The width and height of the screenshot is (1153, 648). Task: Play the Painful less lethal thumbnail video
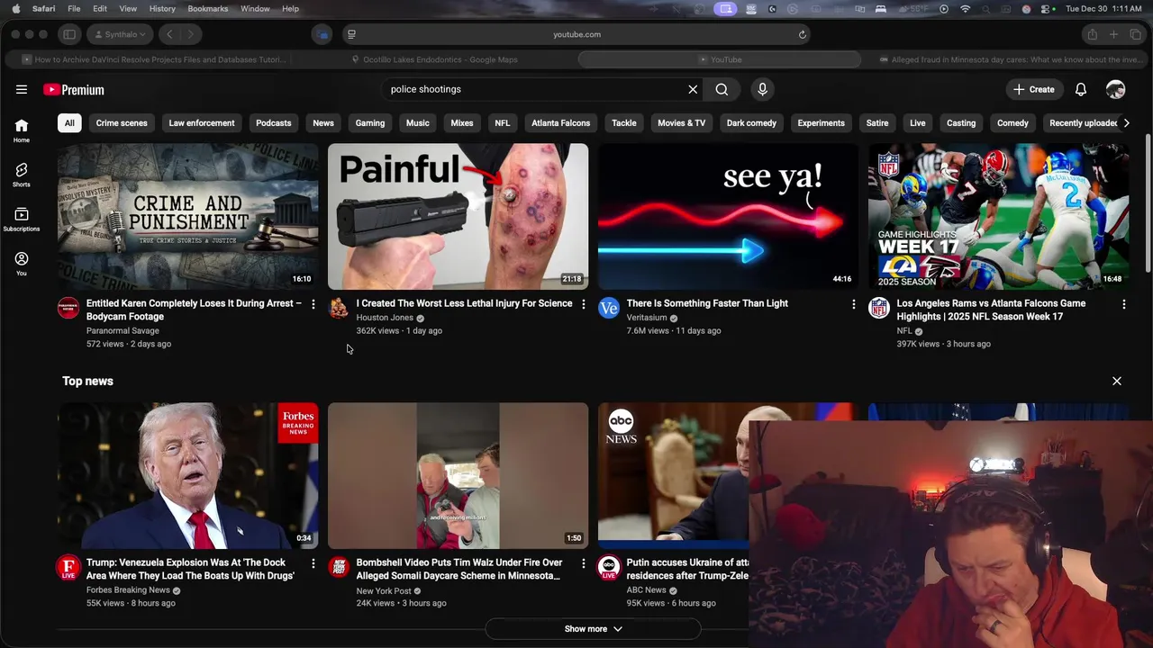tap(458, 216)
